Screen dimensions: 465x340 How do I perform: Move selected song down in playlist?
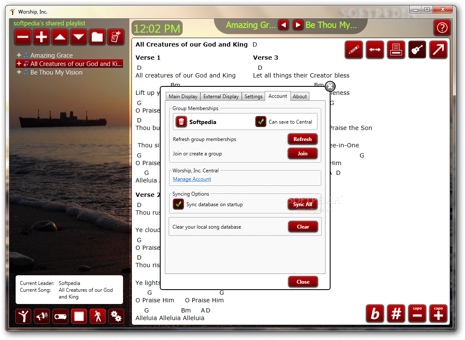[79, 37]
